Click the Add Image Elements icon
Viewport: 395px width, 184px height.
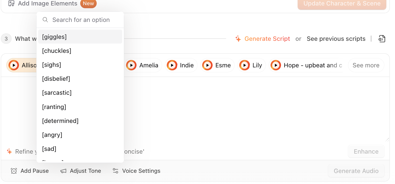pyautogui.click(x=11, y=4)
